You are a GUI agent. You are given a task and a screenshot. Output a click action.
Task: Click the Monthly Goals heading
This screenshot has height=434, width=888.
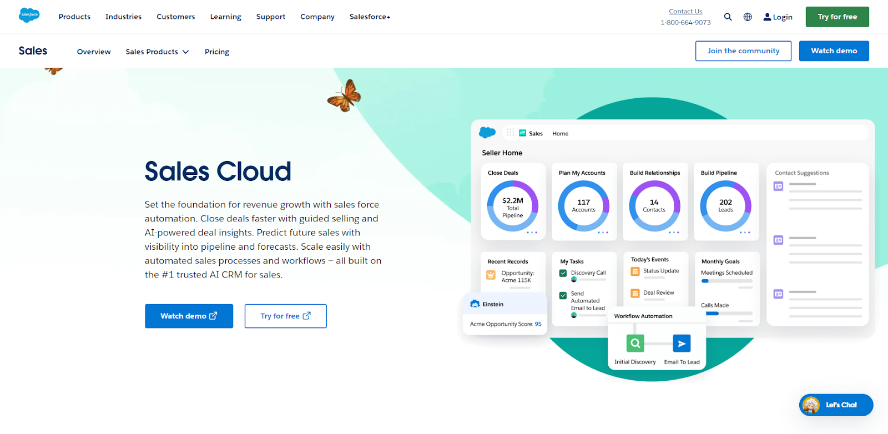click(x=720, y=261)
